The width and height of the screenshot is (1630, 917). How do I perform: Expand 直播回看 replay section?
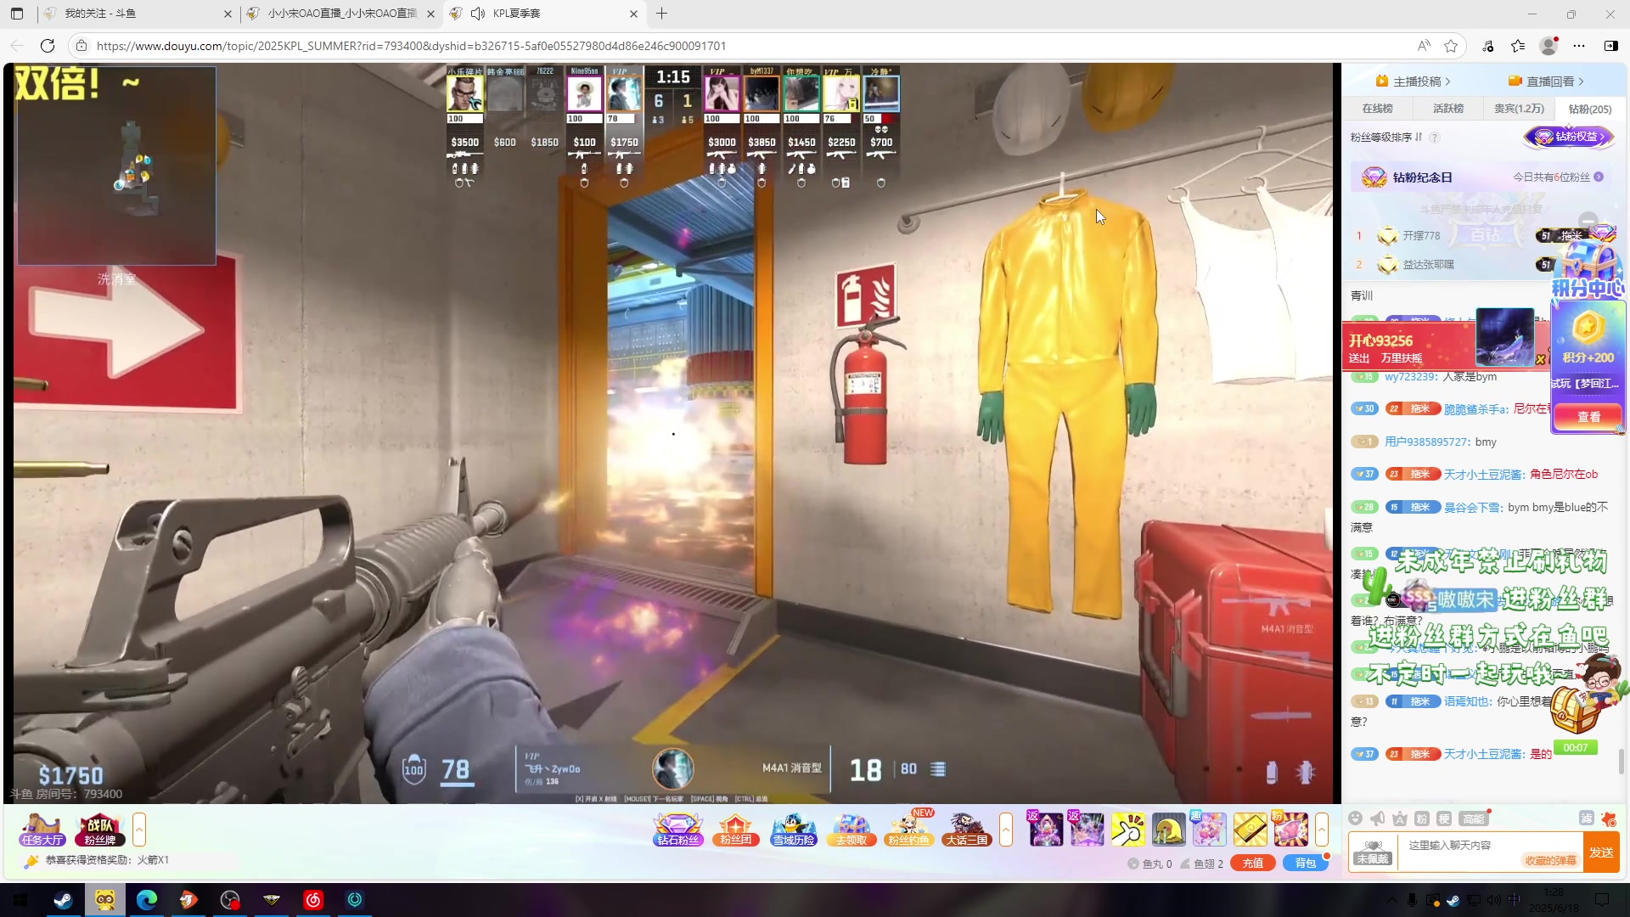(x=1546, y=82)
